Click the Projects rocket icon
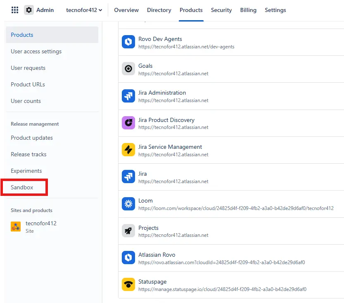 coord(128,231)
